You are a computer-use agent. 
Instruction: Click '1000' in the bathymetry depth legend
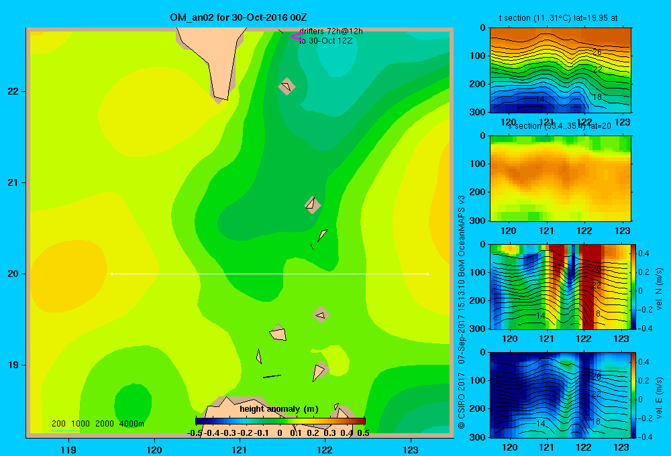tap(81, 424)
